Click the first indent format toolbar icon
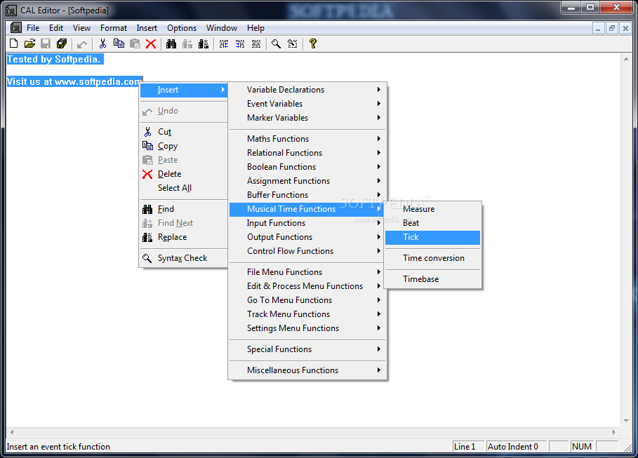638x458 pixels. 224,43
